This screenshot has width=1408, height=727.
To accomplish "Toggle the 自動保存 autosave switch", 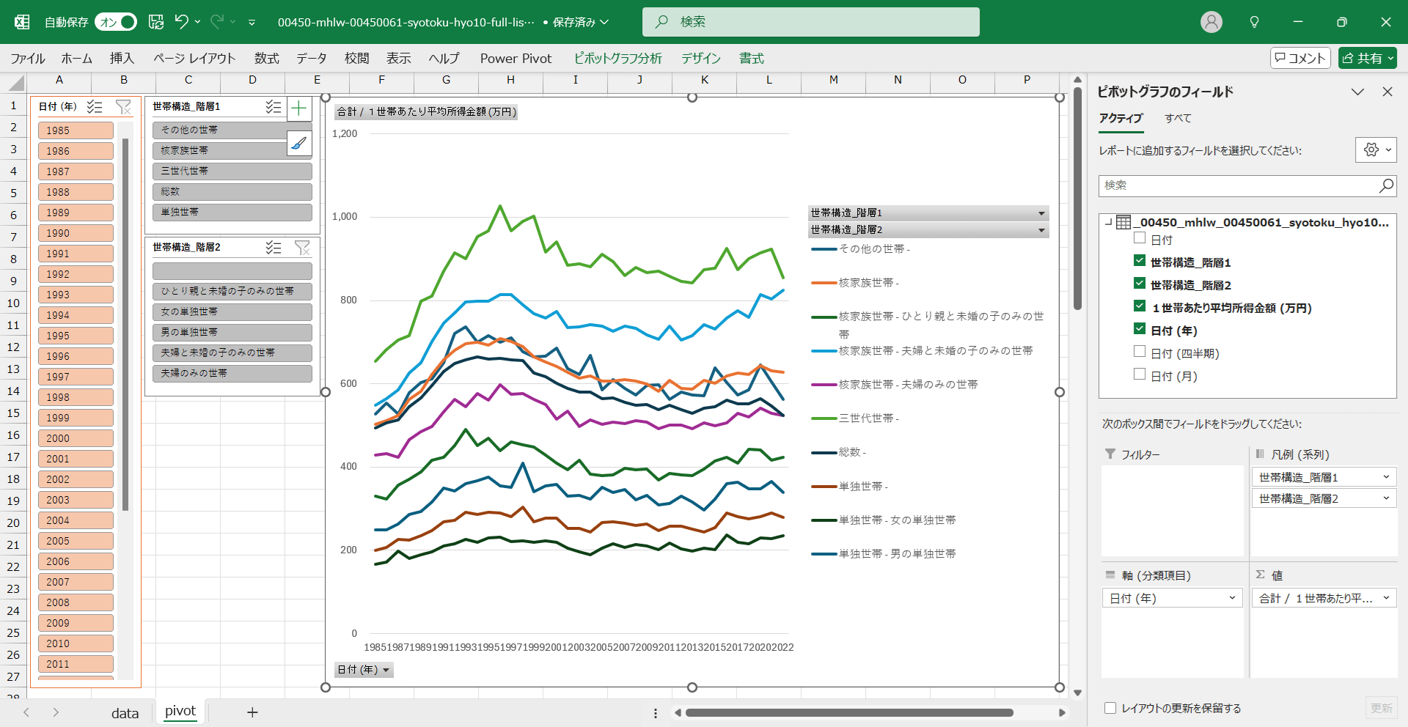I will 116,22.
